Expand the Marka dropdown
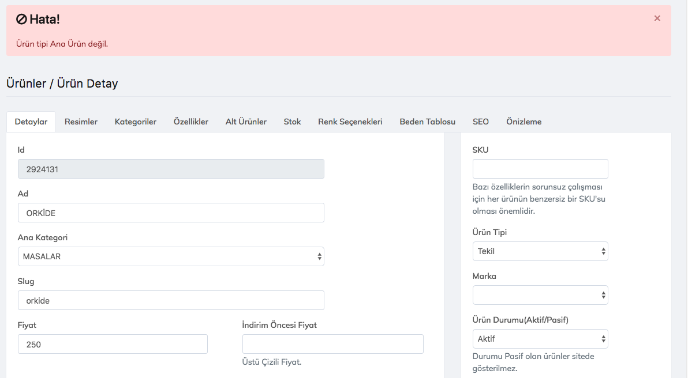The width and height of the screenshot is (688, 378). pos(540,295)
